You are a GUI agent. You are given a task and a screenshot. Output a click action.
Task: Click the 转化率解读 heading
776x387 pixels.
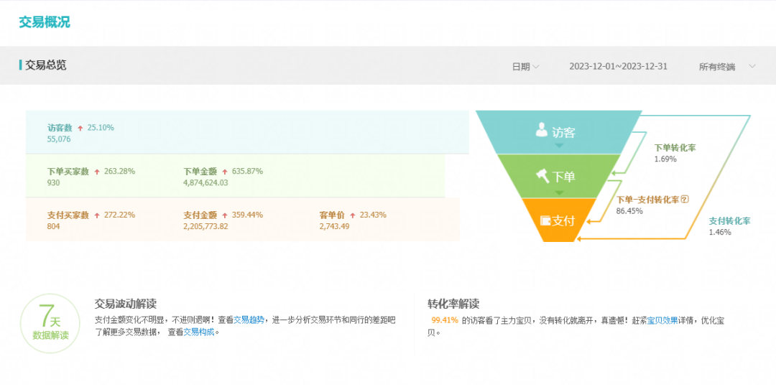pos(453,304)
